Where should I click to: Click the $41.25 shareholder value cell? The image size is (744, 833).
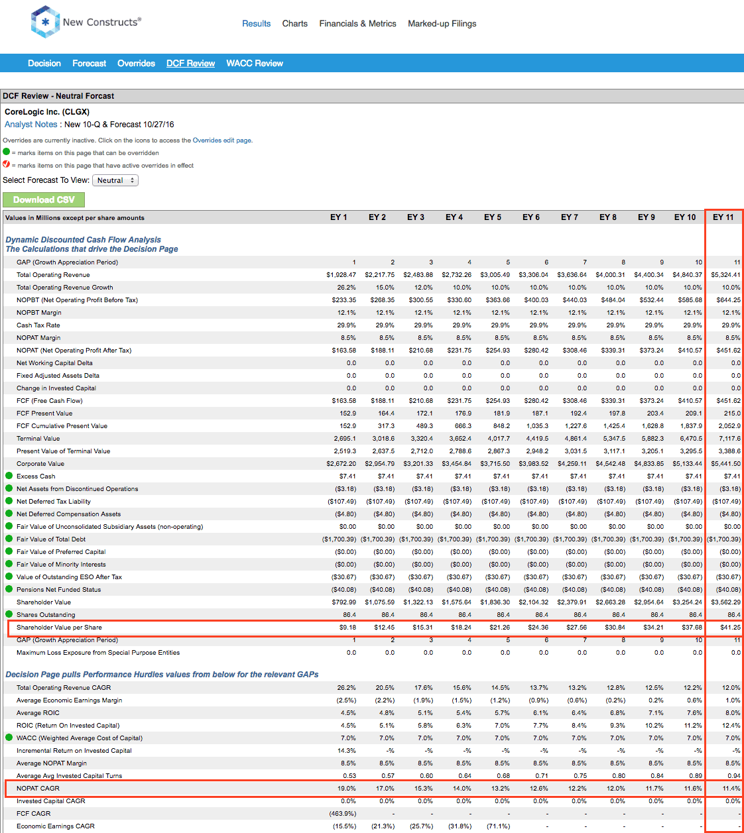click(729, 627)
